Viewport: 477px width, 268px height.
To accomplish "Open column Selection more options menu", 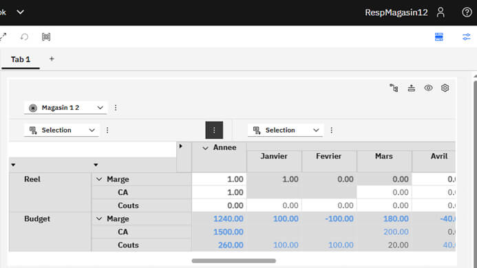I will tap(332, 131).
